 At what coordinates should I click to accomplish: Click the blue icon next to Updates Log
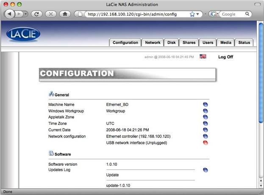point(206,170)
